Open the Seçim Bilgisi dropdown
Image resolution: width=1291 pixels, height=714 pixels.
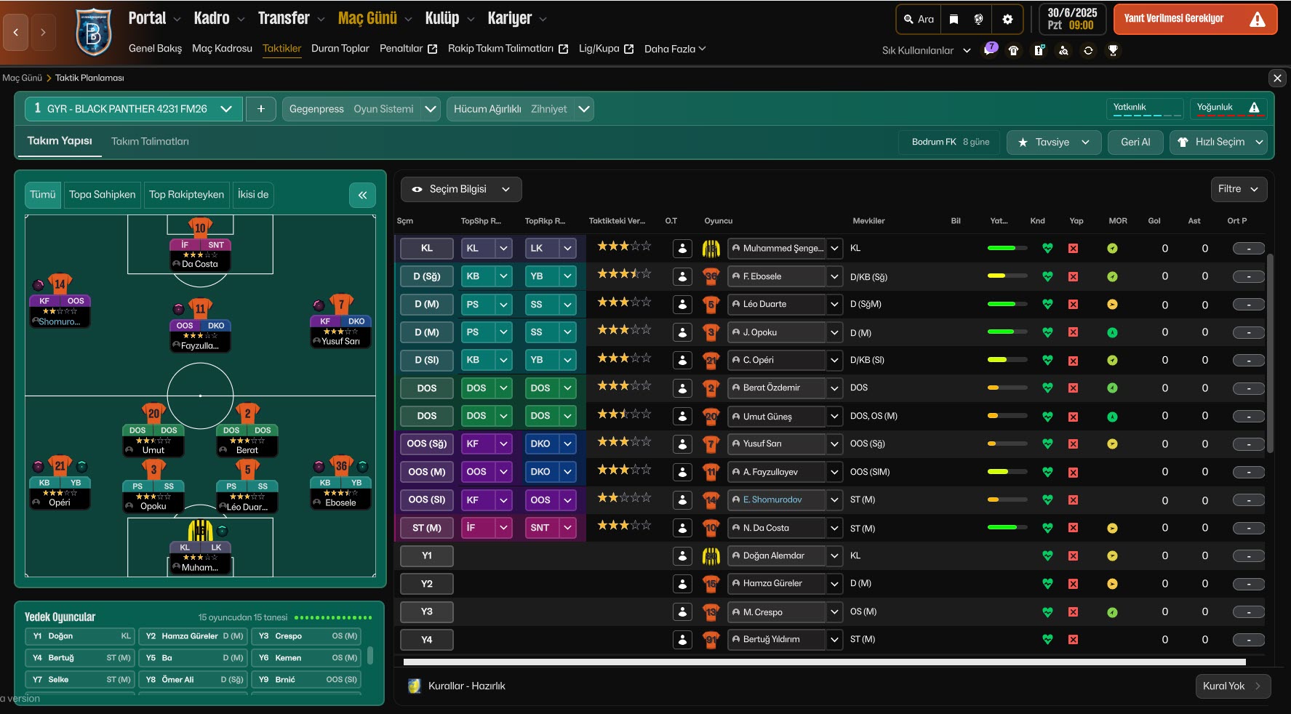tap(461, 189)
